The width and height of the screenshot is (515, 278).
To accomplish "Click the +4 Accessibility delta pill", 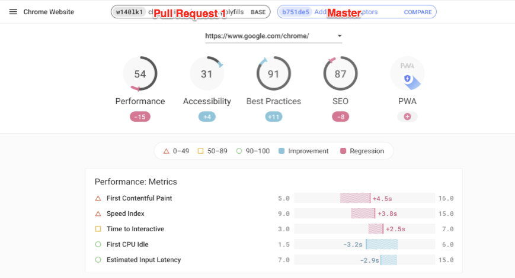I will [x=207, y=117].
